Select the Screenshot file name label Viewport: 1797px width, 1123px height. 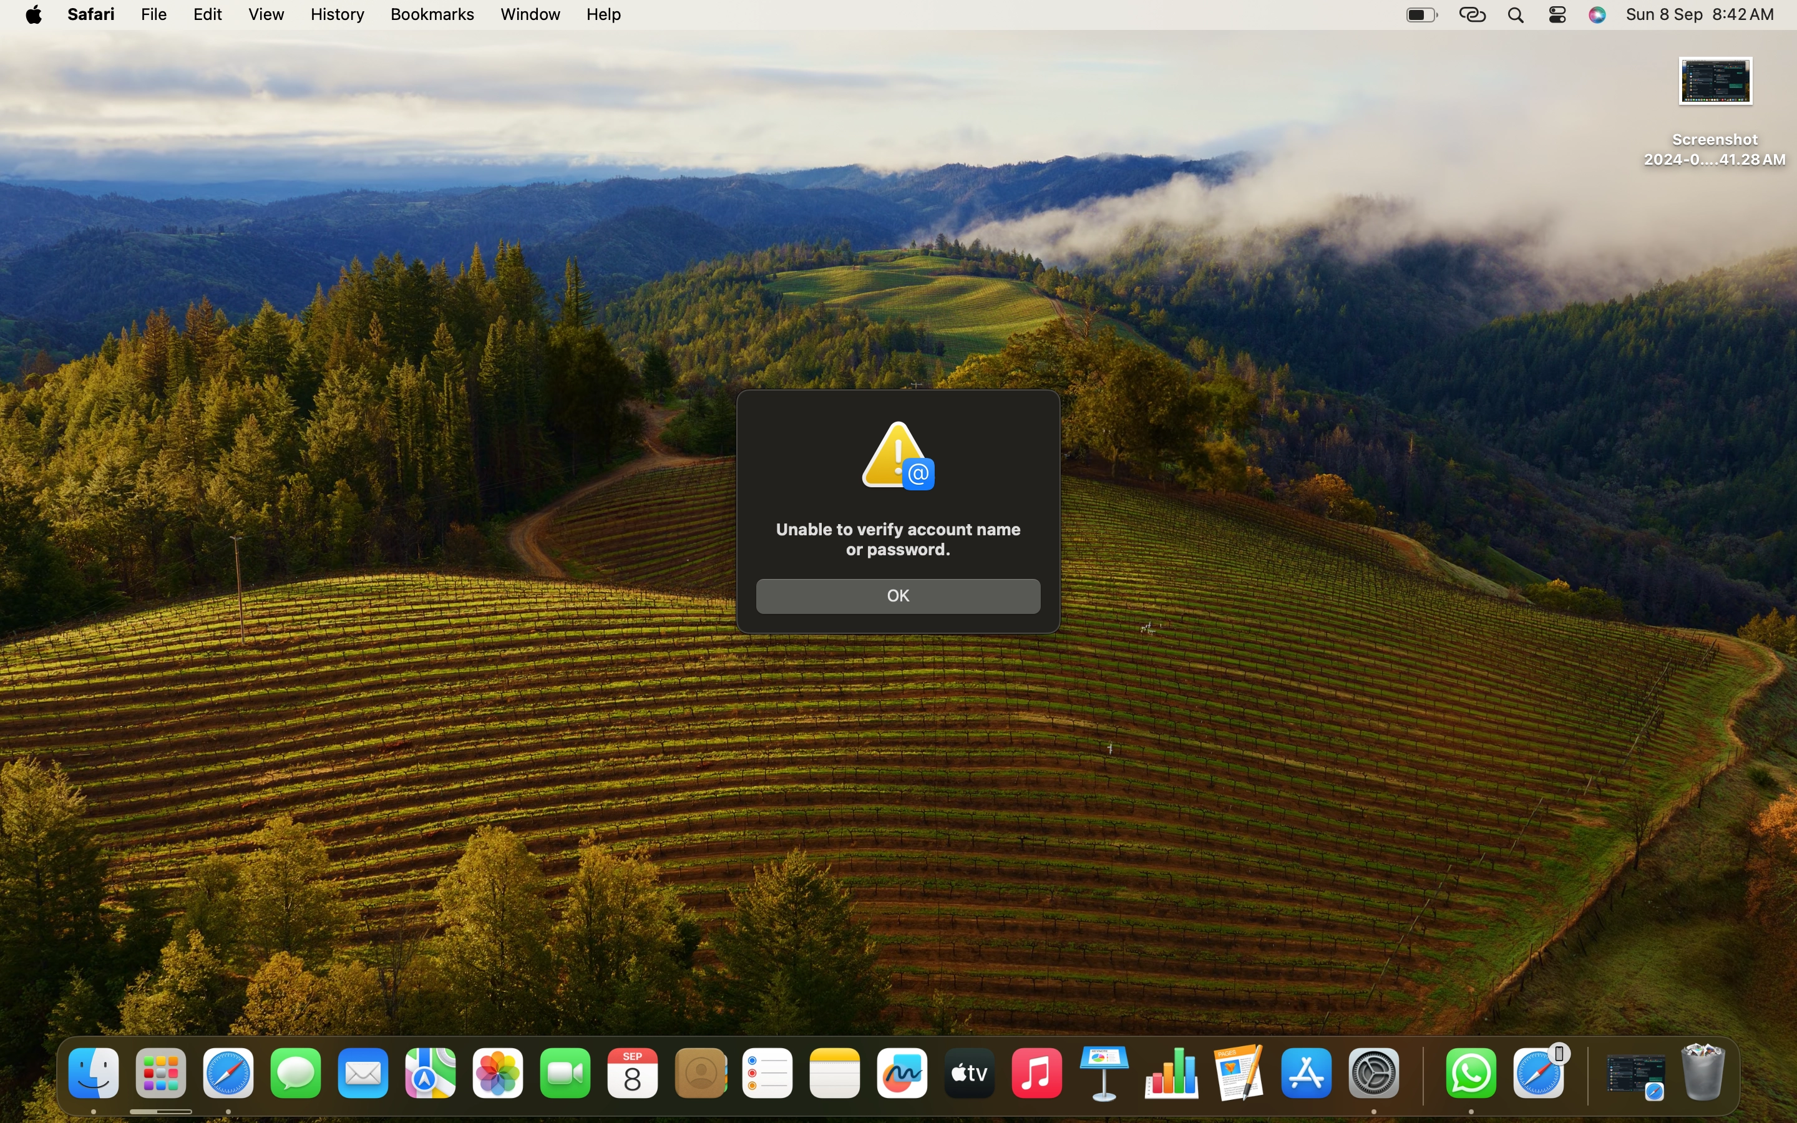(x=1715, y=149)
